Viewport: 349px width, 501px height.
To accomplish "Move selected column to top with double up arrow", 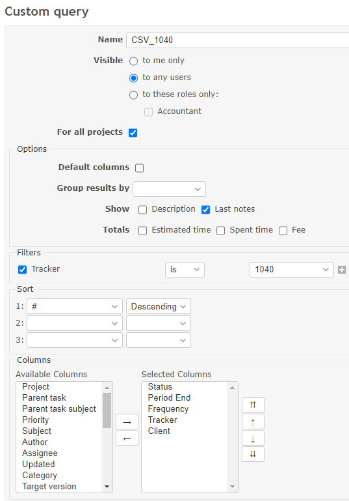I will click(x=253, y=405).
